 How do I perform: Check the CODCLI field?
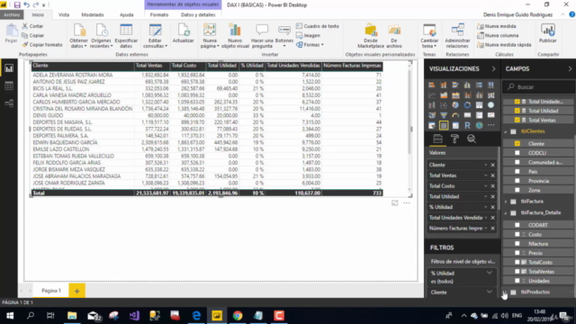(x=517, y=153)
